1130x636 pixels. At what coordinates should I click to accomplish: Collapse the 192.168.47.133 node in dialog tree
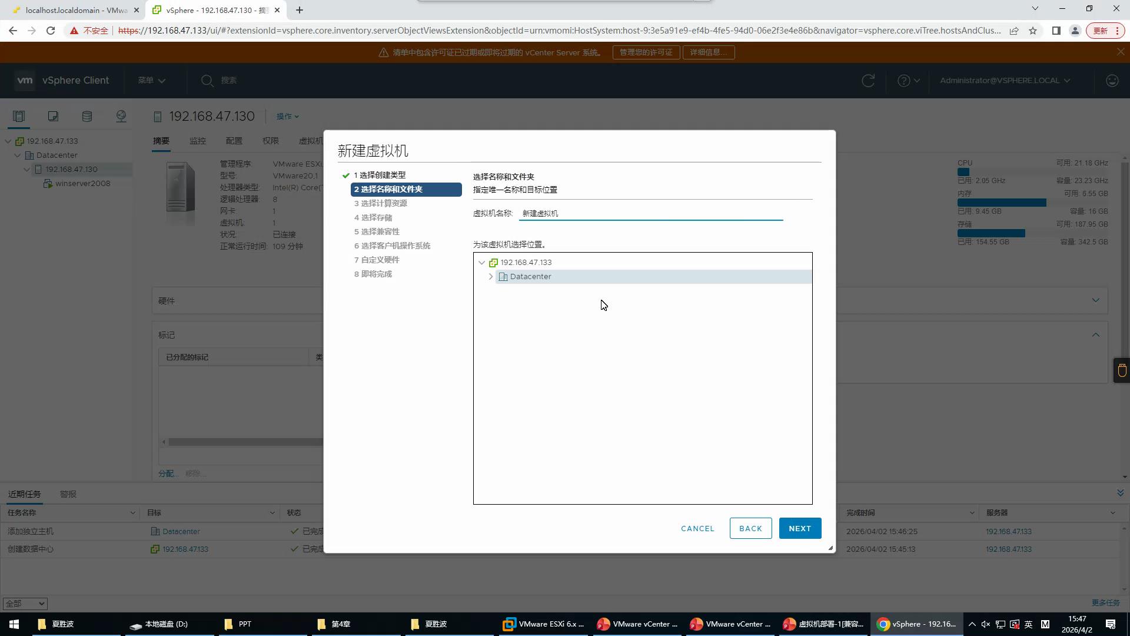click(482, 263)
